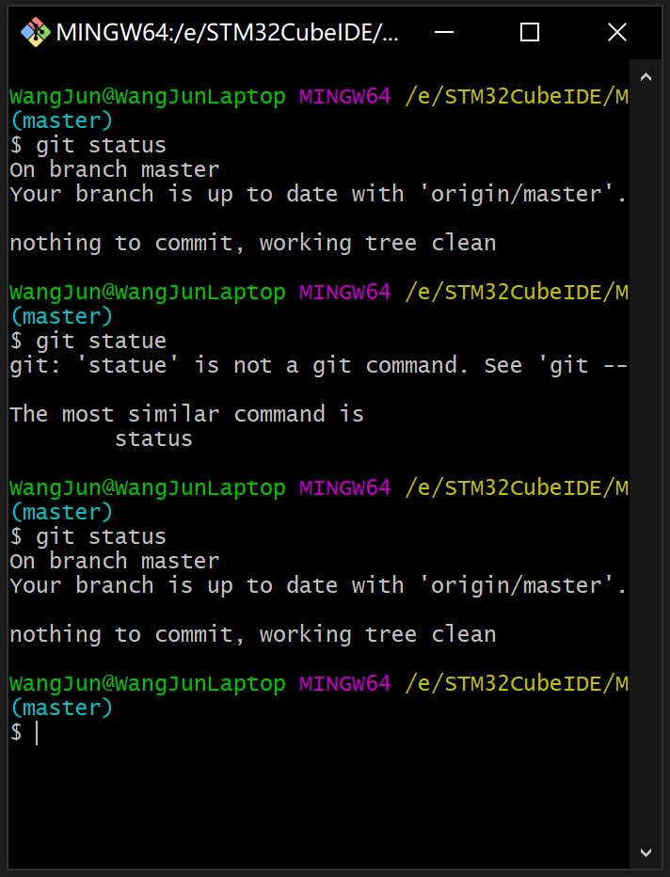Screen dimensions: 670x877
Task: Click the '(master)' branch label at bottom prompt
Action: click(61, 707)
